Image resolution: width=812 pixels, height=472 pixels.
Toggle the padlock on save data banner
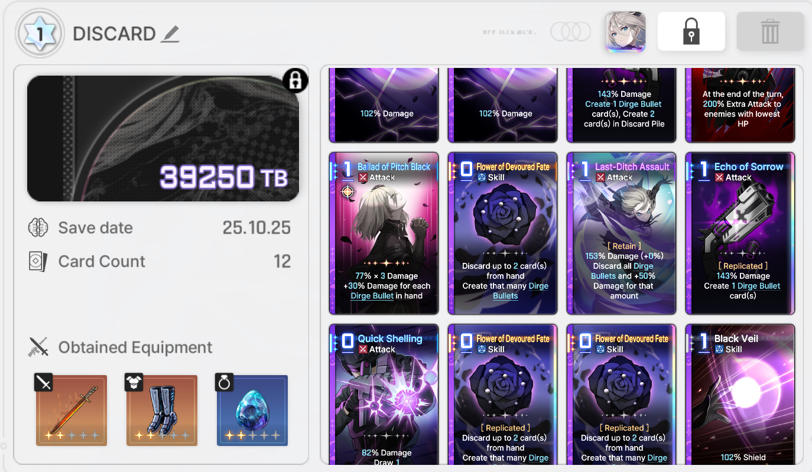coord(295,80)
